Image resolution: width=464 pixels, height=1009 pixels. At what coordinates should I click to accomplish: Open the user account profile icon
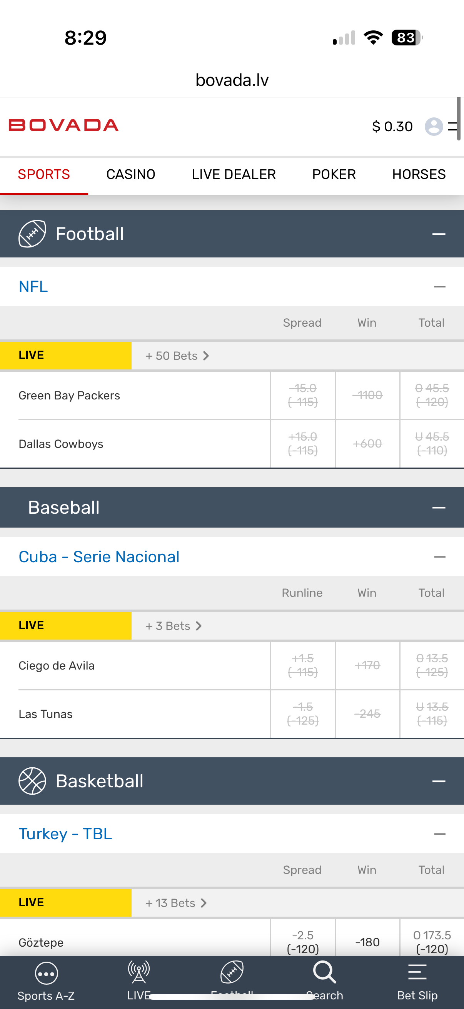[x=434, y=127]
